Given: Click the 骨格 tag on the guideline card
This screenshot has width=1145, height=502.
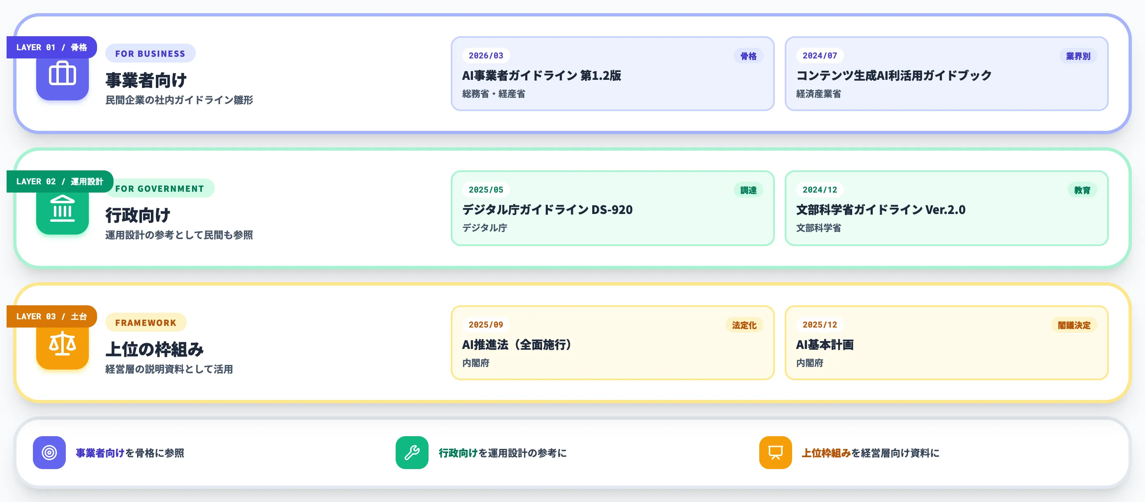Looking at the screenshot, I should 748,56.
